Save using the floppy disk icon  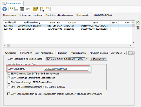point(16,9)
